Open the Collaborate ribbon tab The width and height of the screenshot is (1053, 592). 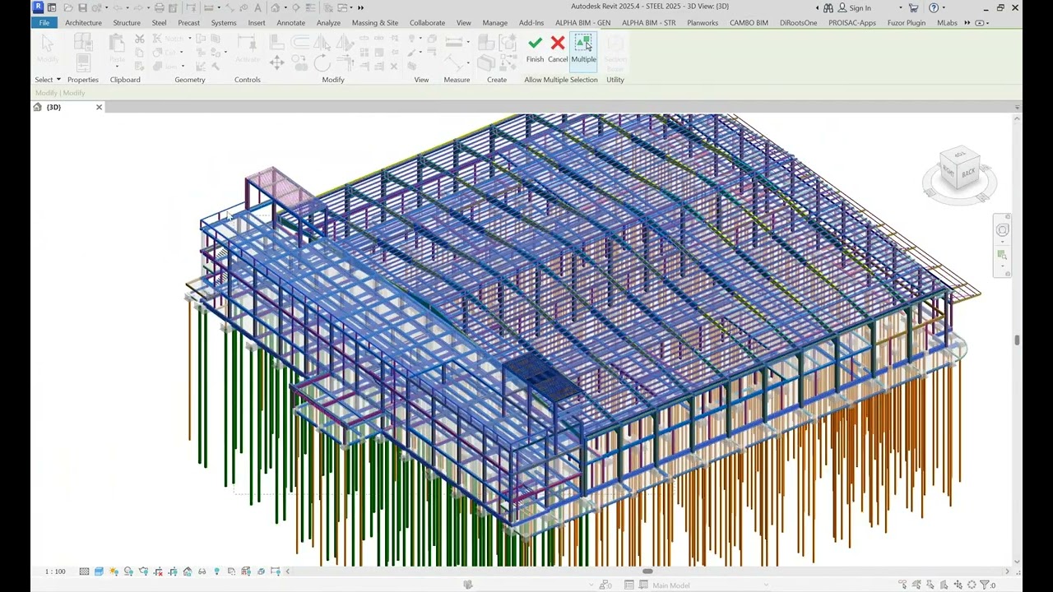[427, 23]
